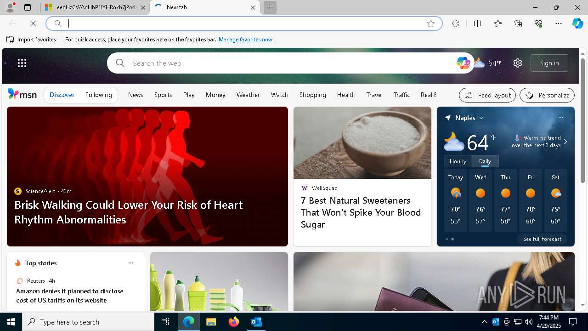
Task: Open Settings and more ellipsis menu
Action: click(559, 23)
